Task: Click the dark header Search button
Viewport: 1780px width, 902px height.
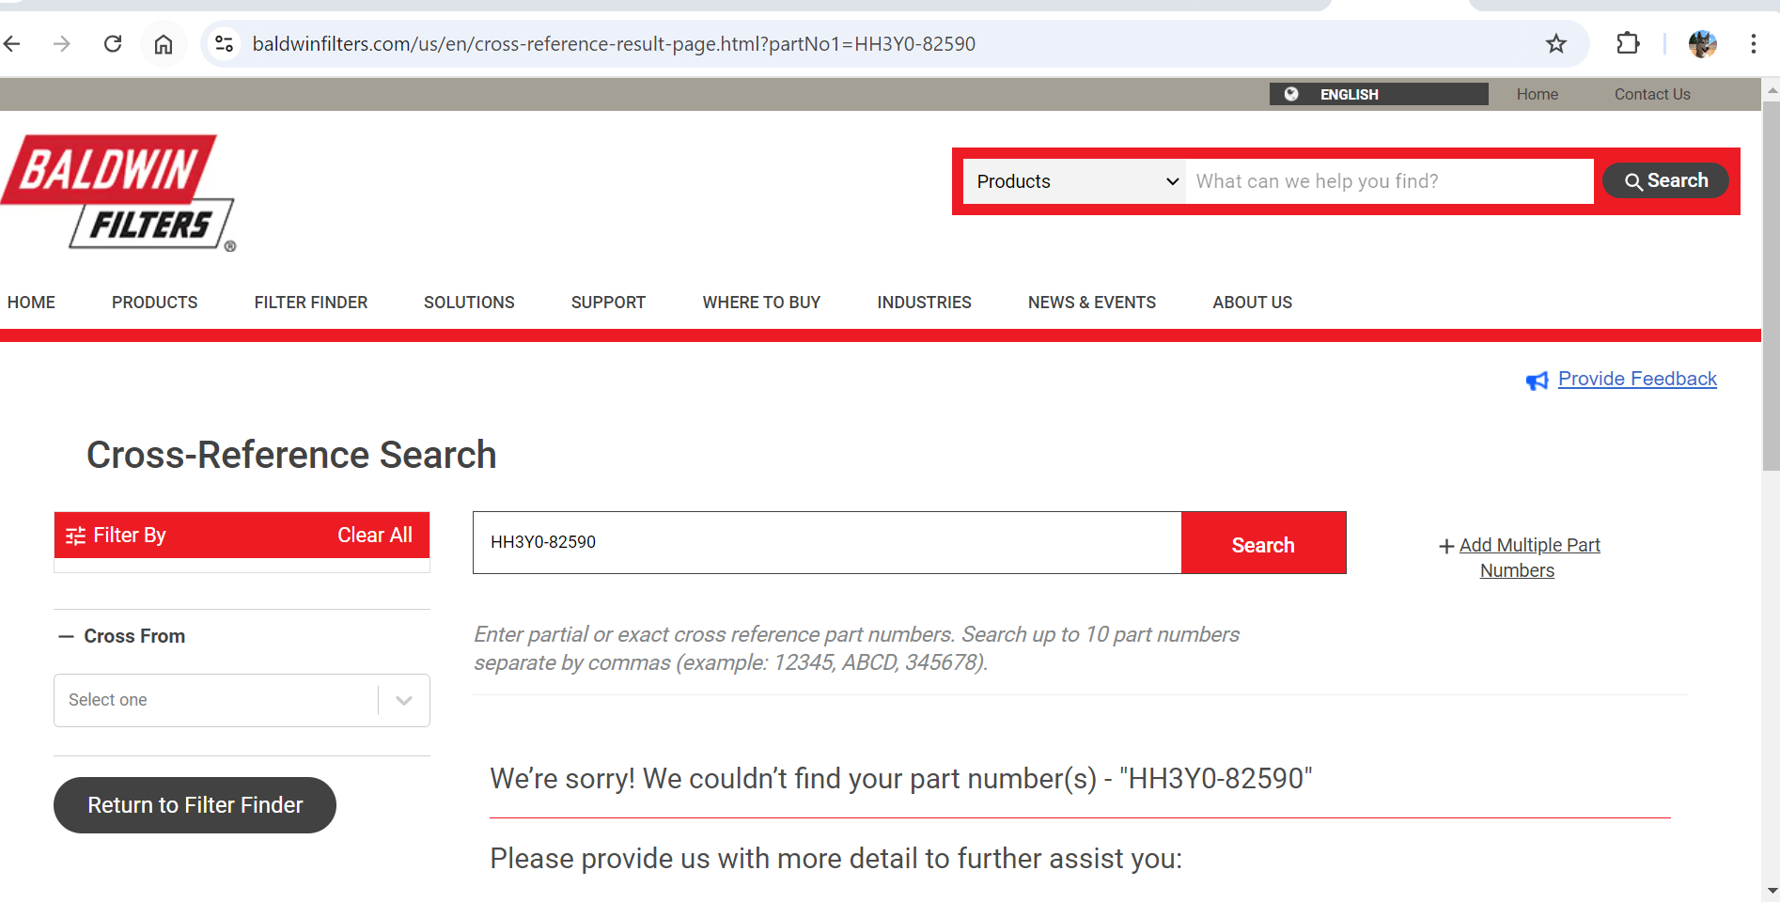Action: point(1665,180)
